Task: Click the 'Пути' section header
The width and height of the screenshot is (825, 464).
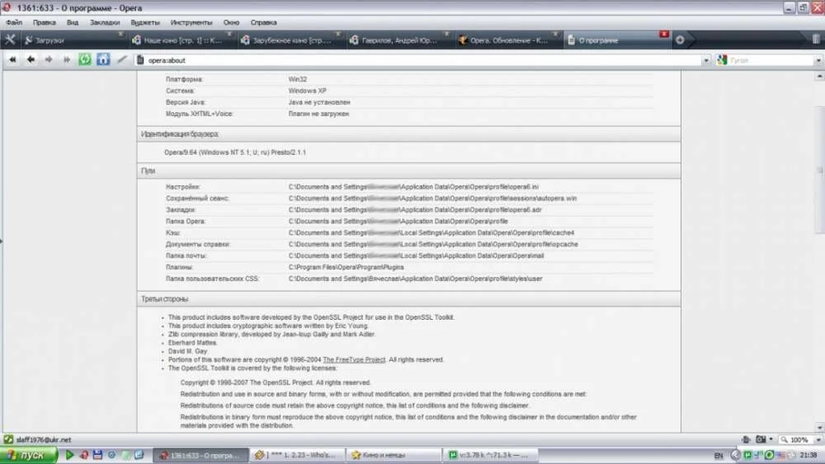Action: click(409, 171)
